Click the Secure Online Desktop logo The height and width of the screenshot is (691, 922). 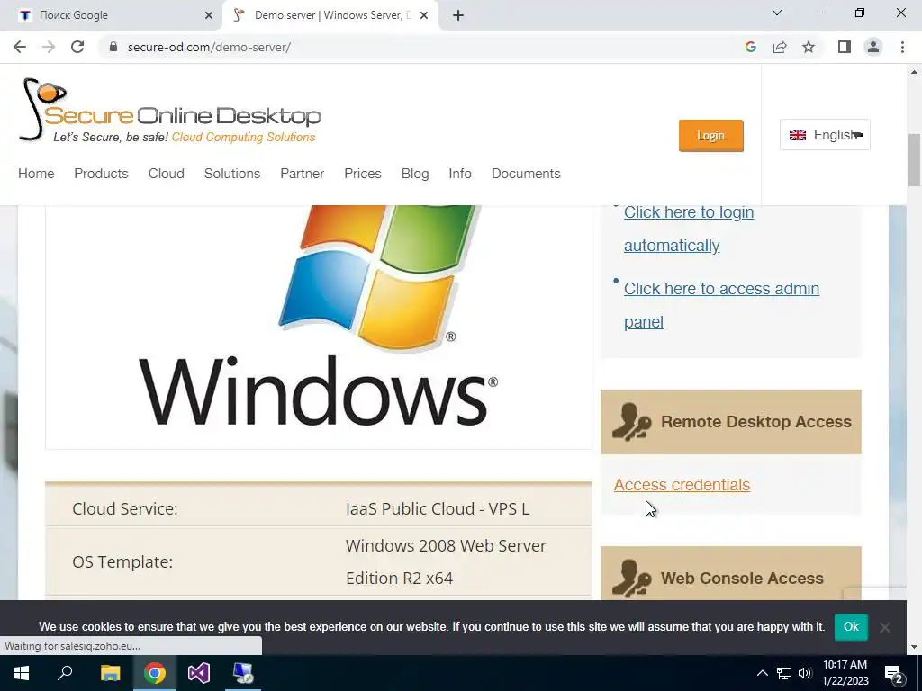[170, 111]
